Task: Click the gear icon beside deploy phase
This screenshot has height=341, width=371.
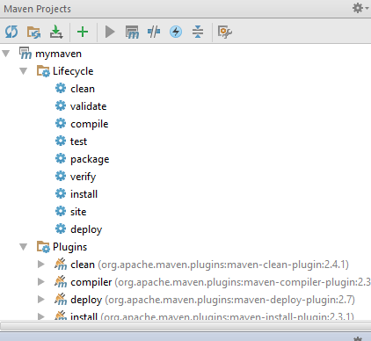Action: (61, 229)
